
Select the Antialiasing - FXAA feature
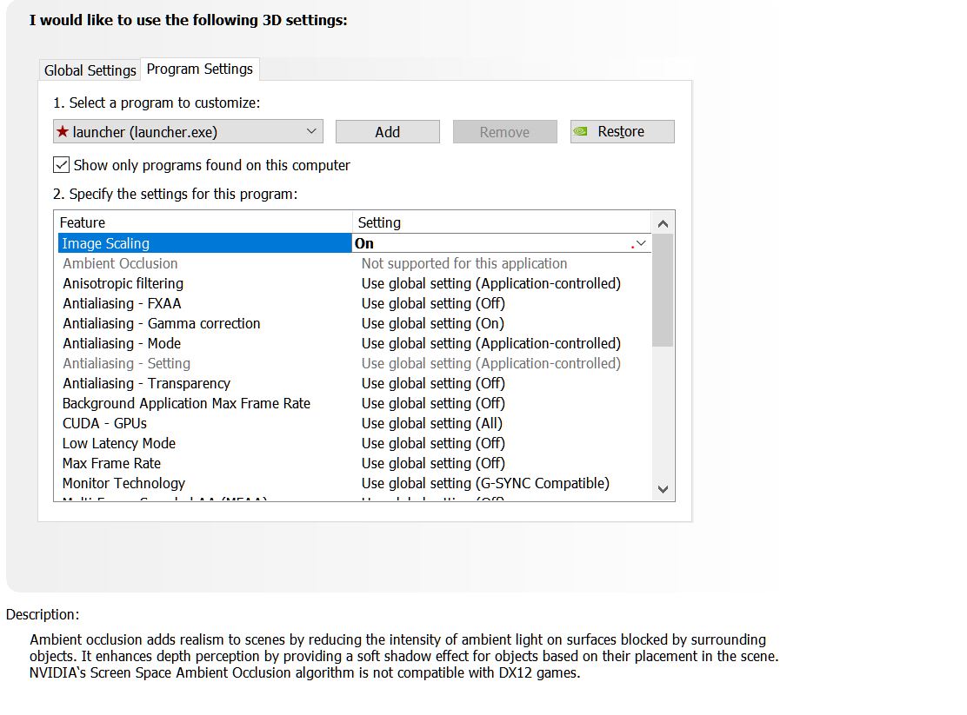[122, 303]
